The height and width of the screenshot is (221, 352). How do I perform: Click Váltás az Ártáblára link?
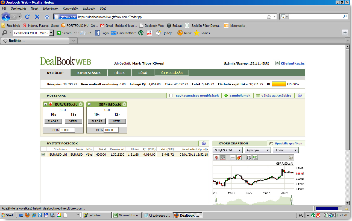click(x=274, y=95)
